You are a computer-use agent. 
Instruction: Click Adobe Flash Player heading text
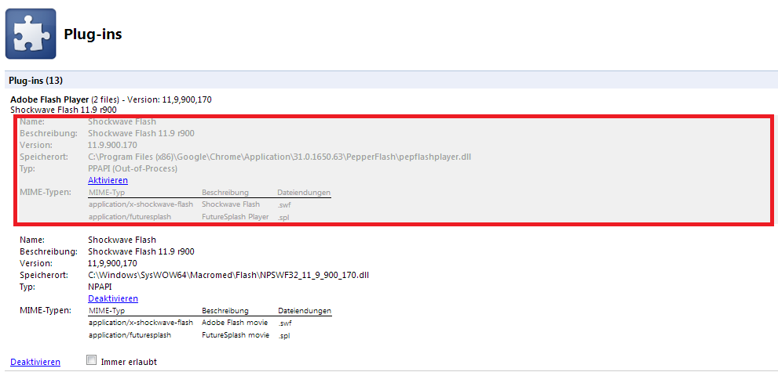[49, 99]
